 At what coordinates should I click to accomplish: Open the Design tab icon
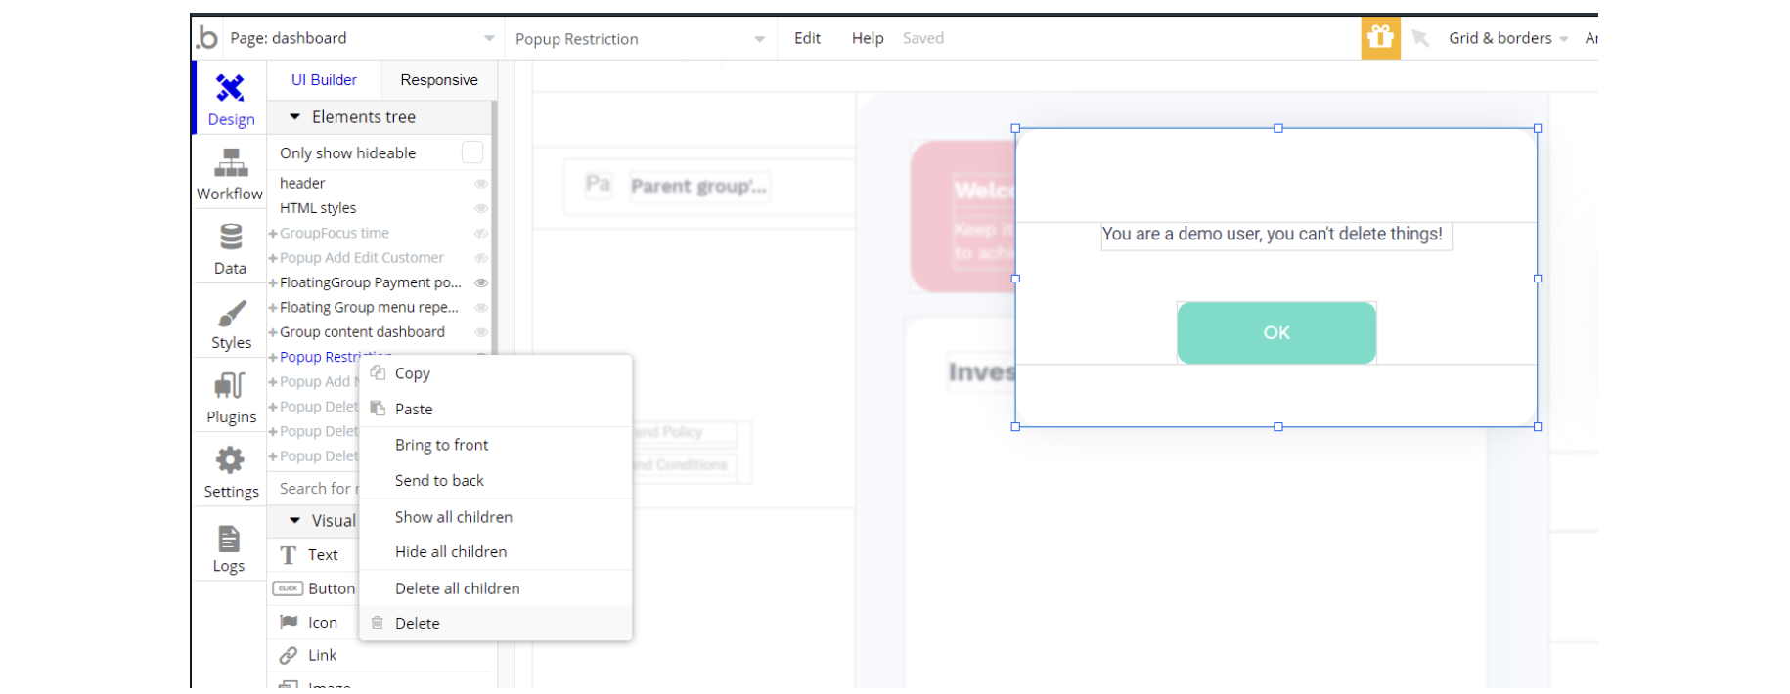(230, 89)
